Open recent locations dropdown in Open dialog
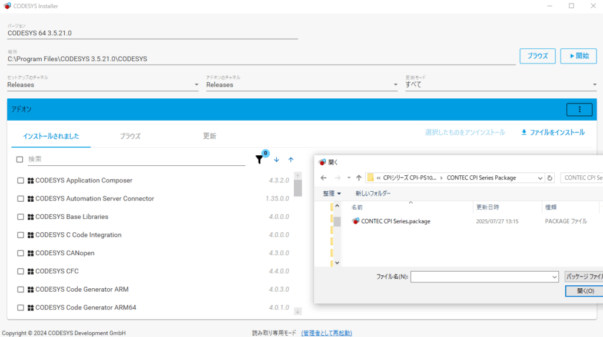This screenshot has width=603, height=337. (349, 178)
